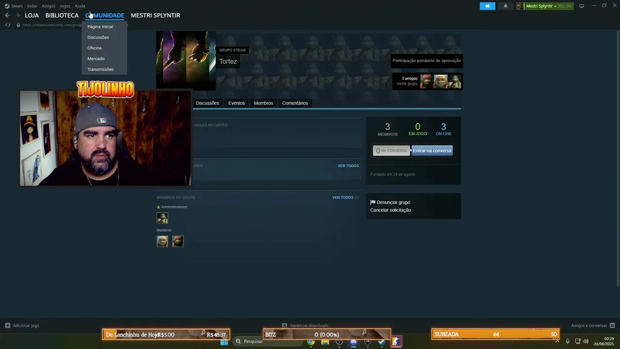The height and width of the screenshot is (349, 620).
Task: Open the Jogos menu
Action: click(x=65, y=6)
